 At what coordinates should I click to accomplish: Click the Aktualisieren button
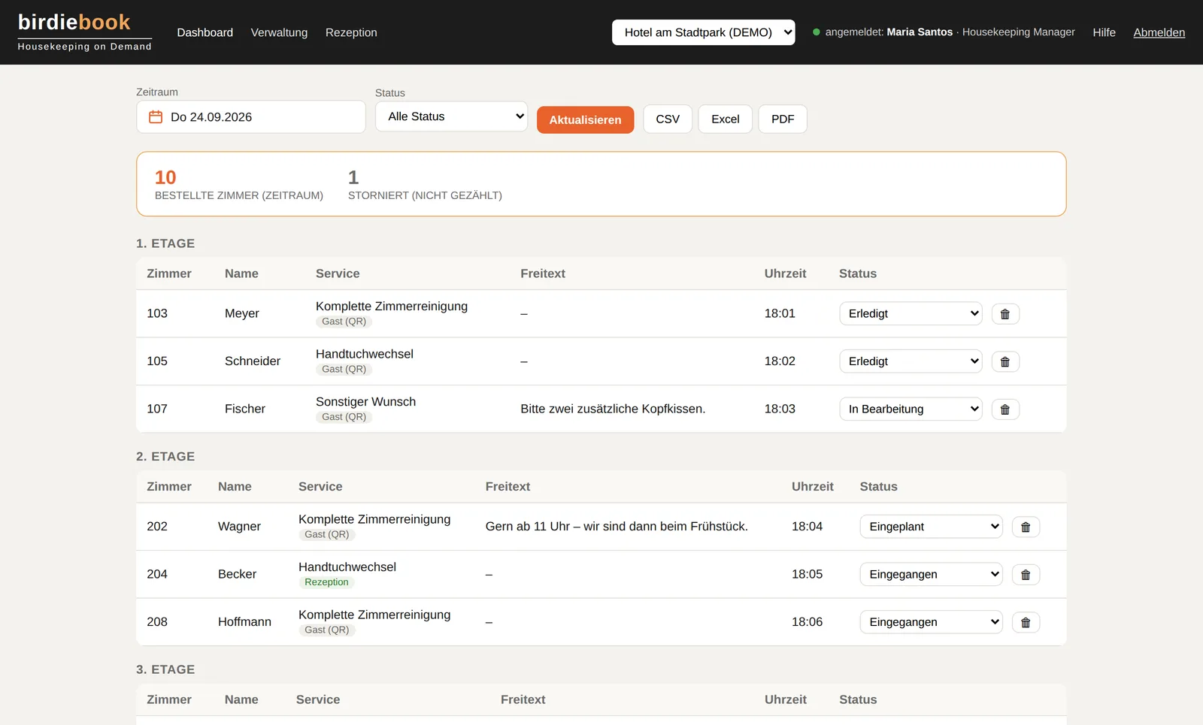click(585, 119)
